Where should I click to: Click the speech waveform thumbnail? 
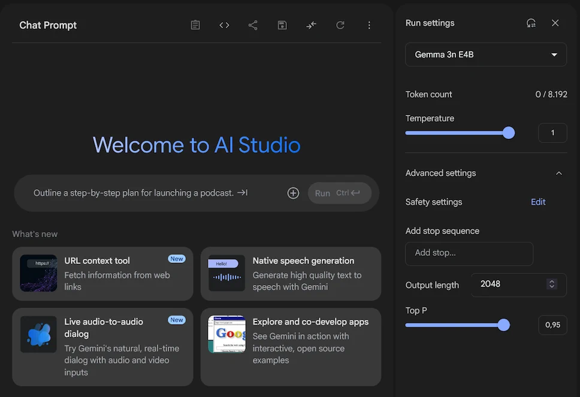[x=226, y=273]
